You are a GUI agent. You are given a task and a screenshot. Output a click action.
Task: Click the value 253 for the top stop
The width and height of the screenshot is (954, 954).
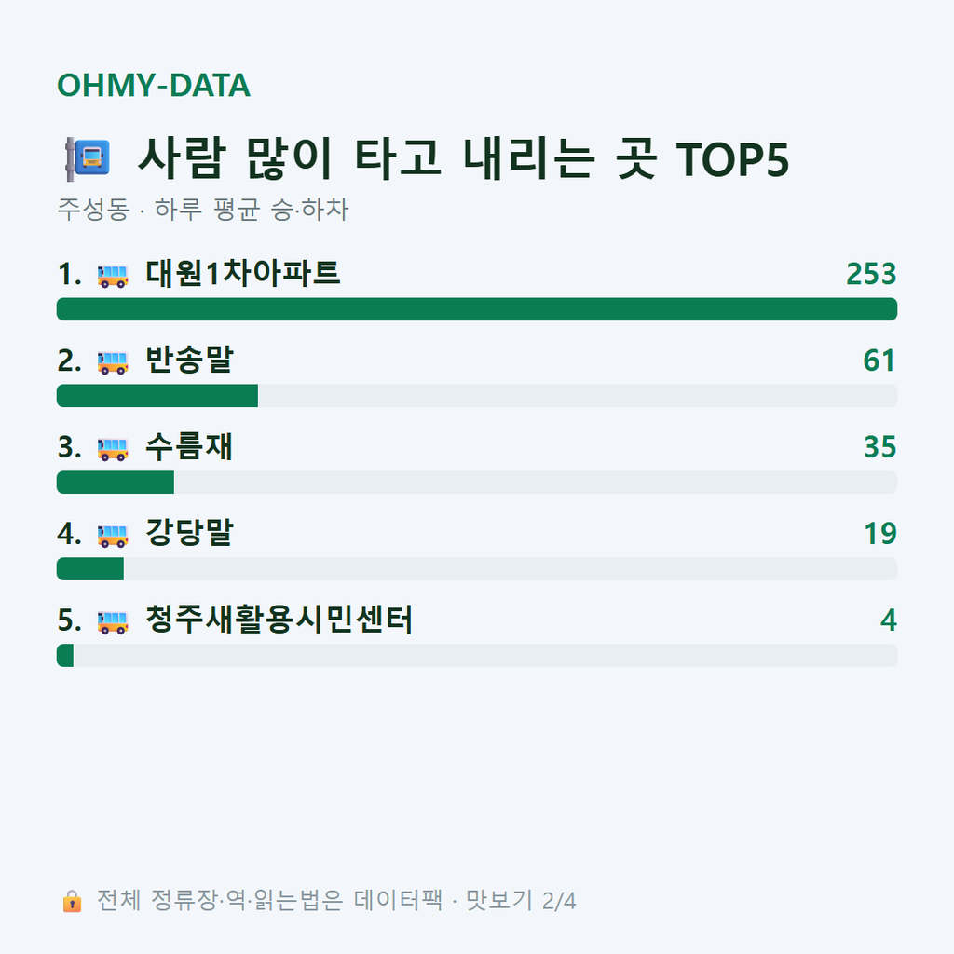(871, 274)
